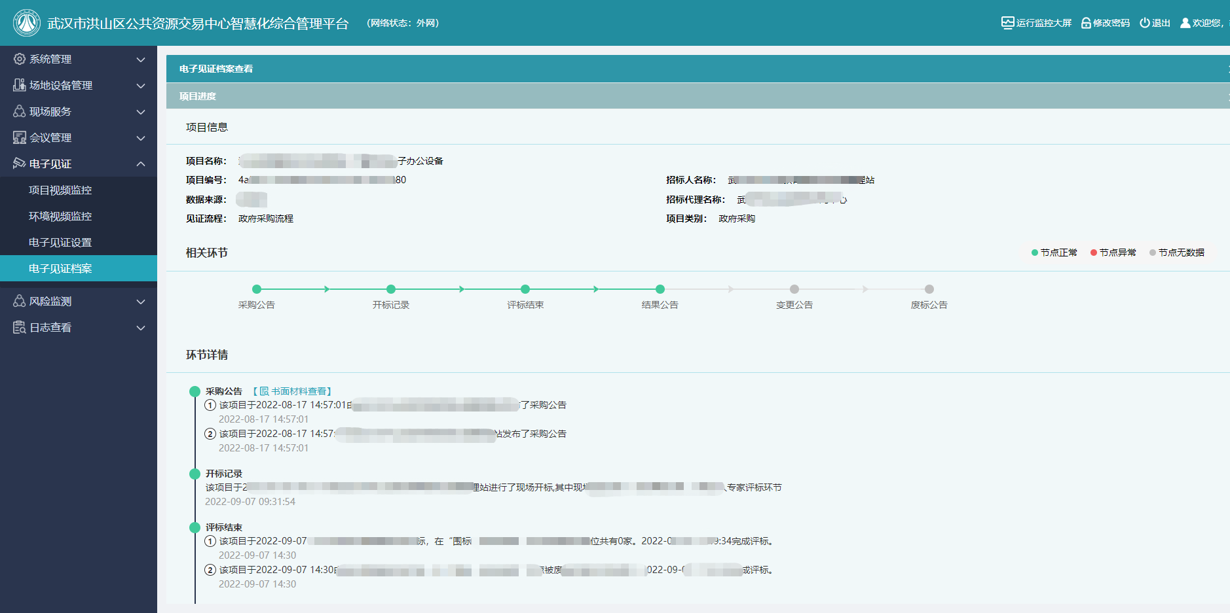Click the 相关环节 section heading
Viewport: 1230px width, 613px height.
pyautogui.click(x=207, y=253)
